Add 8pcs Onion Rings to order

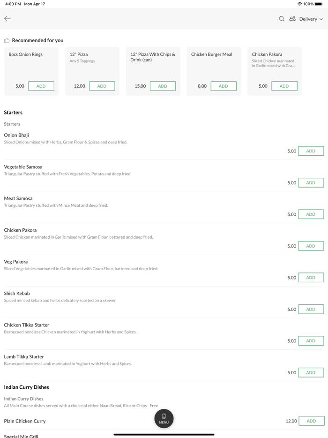tap(41, 86)
